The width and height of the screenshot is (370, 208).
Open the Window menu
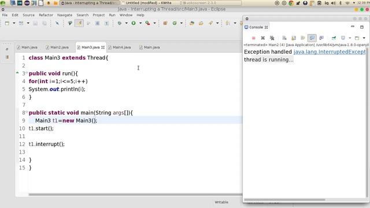[x=126, y=15]
